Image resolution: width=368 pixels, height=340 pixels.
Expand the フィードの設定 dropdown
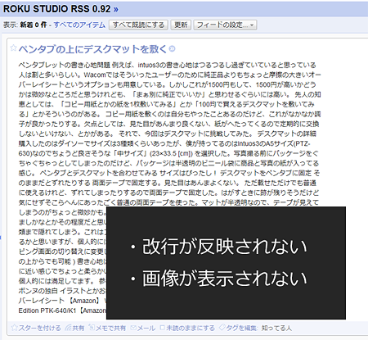pos(225,25)
